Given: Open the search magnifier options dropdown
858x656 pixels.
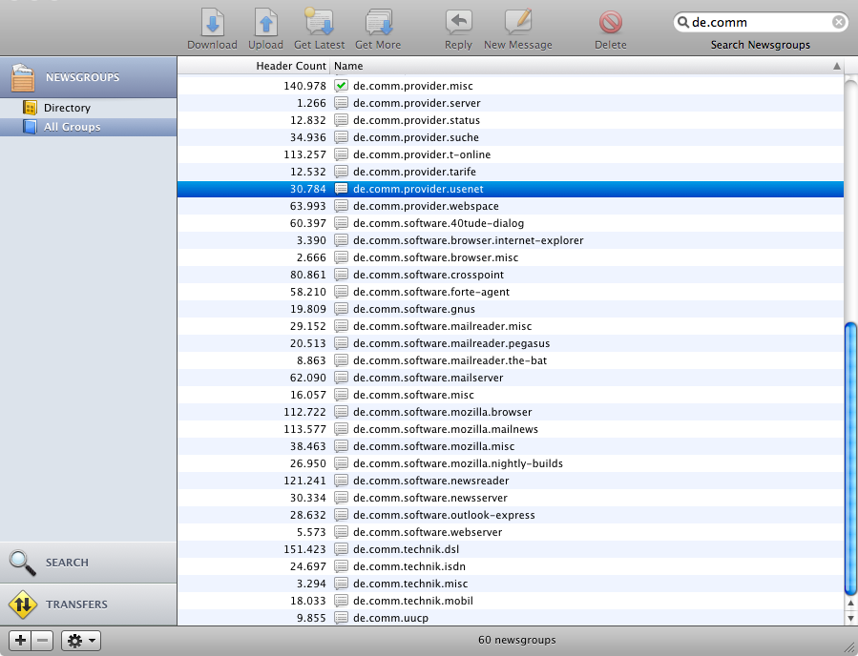Looking at the screenshot, I should coord(685,22).
